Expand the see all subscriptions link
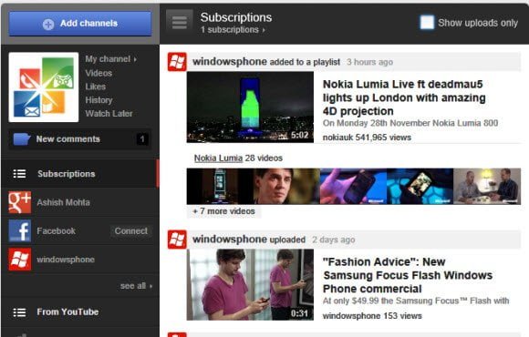This screenshot has width=529, height=337. click(136, 286)
